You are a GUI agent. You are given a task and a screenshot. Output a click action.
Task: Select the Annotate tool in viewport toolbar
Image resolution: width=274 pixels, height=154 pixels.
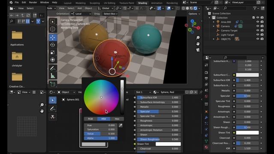point(53,68)
